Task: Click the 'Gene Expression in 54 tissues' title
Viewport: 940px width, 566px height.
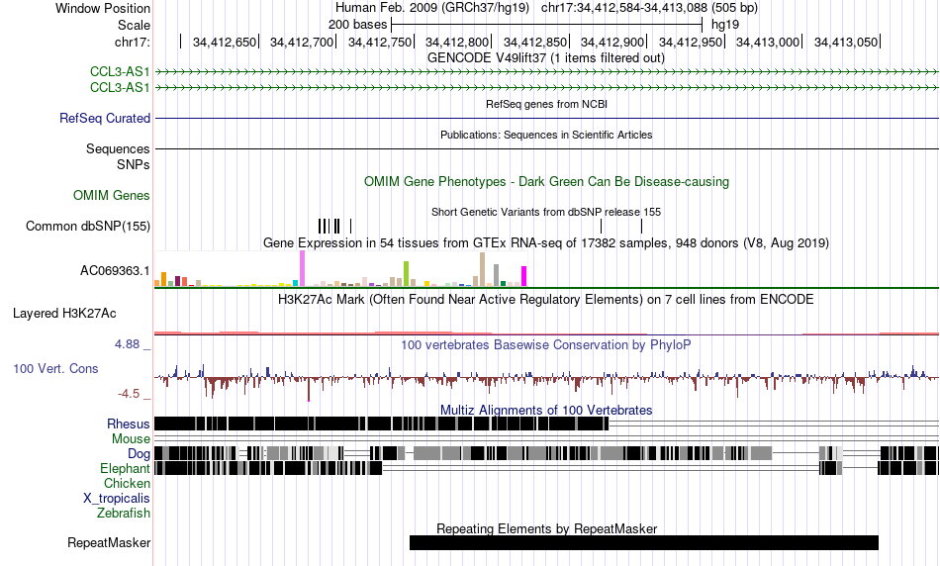Action: [546, 243]
